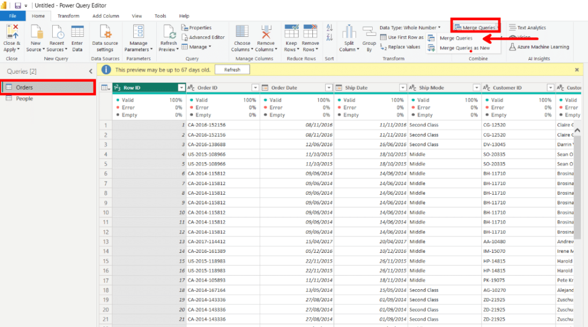Select the Orders query

(48, 87)
